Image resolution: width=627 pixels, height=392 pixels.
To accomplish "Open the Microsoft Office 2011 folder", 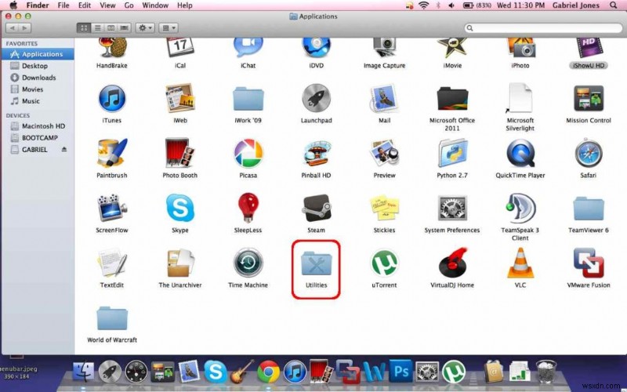I will [452, 99].
